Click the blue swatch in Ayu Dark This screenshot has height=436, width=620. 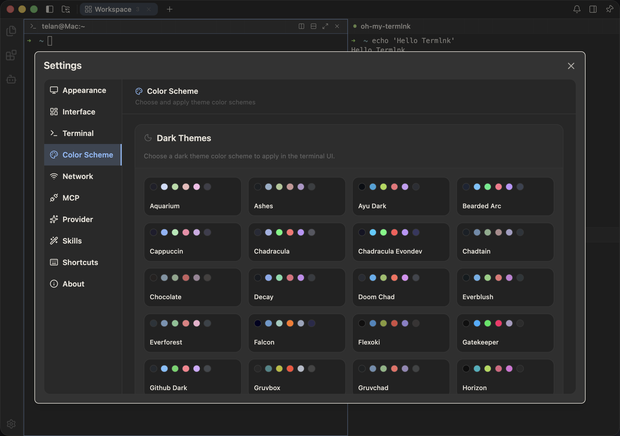coord(373,187)
